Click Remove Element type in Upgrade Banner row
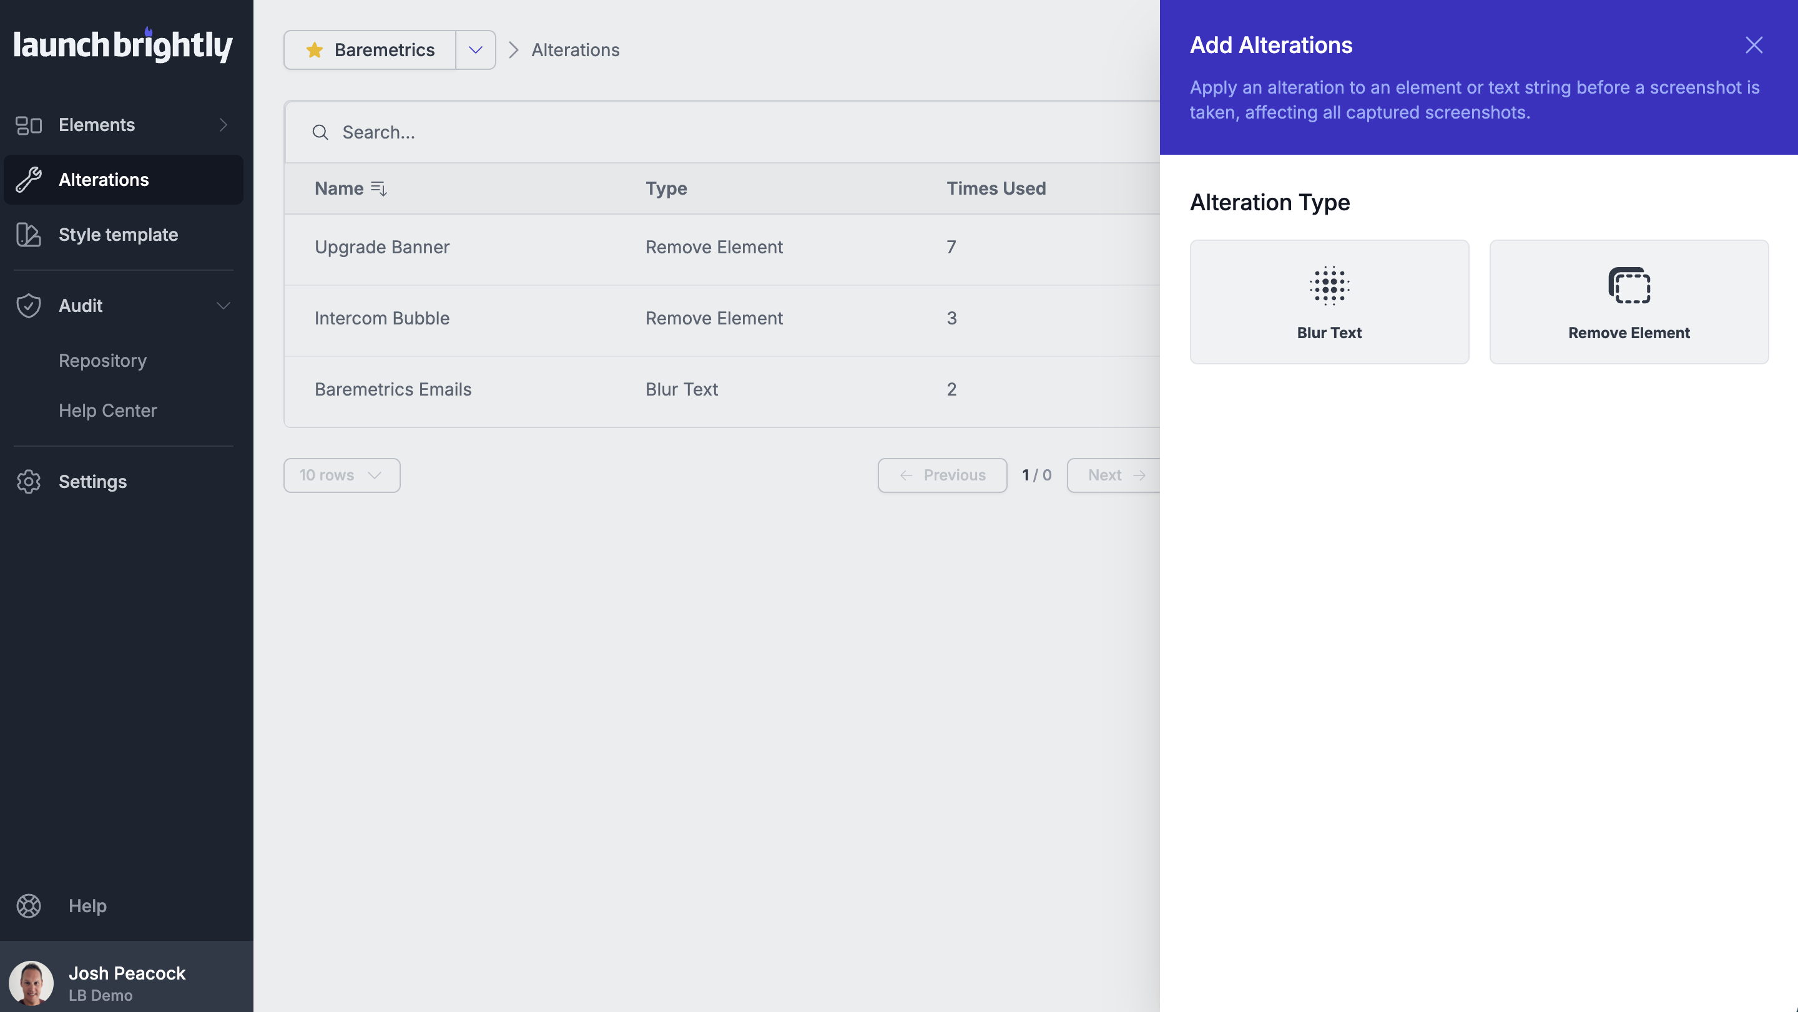 714,247
